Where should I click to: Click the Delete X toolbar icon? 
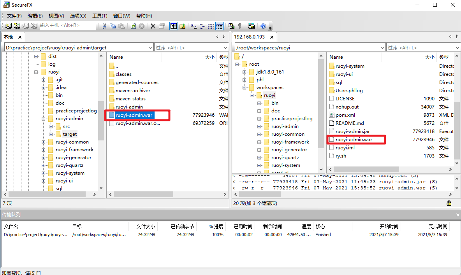[x=153, y=26]
